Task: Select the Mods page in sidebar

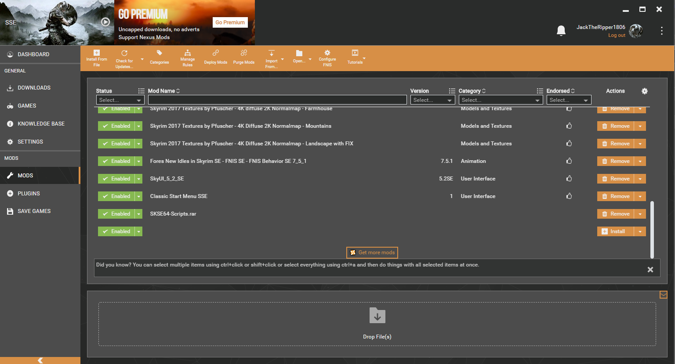Action: [40, 176]
